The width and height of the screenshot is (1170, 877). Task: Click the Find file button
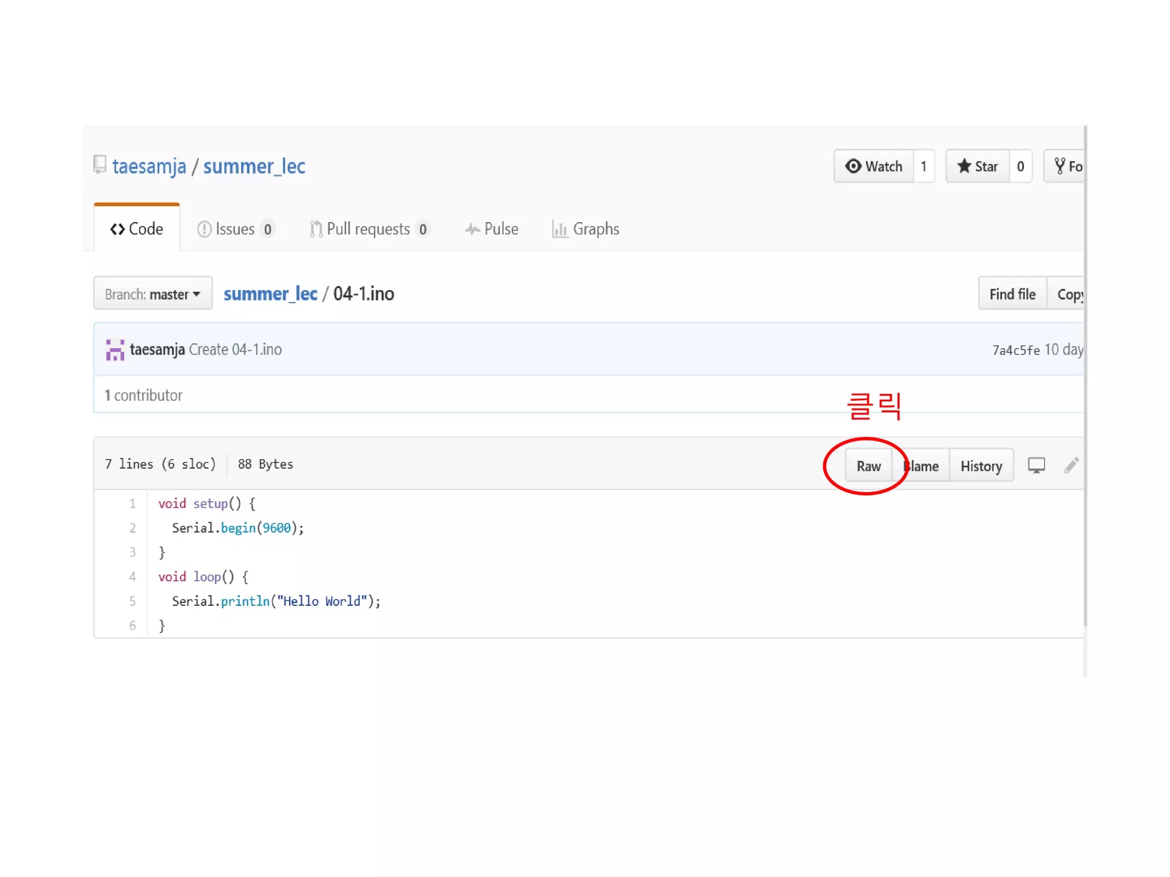(1012, 294)
